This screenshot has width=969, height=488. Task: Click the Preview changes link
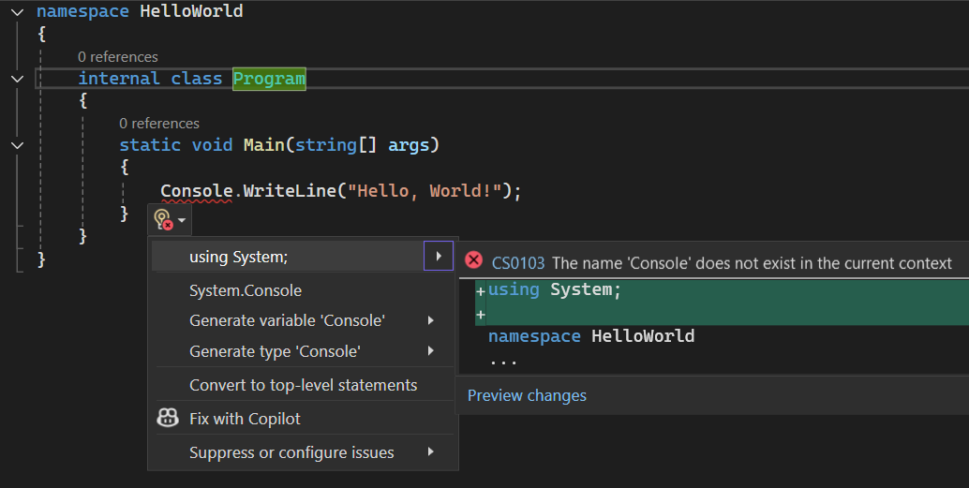coord(527,395)
